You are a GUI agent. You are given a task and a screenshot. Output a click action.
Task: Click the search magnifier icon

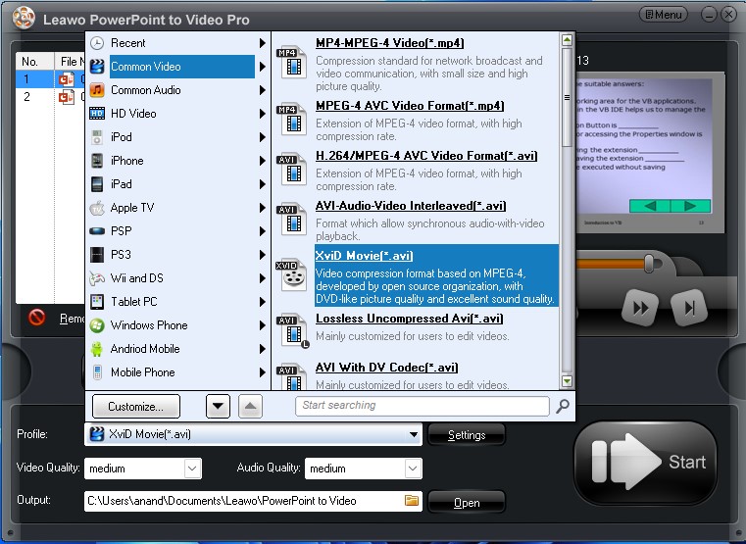click(563, 406)
